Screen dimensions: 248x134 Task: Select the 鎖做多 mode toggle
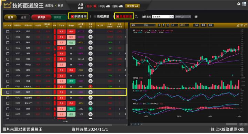[41, 18]
